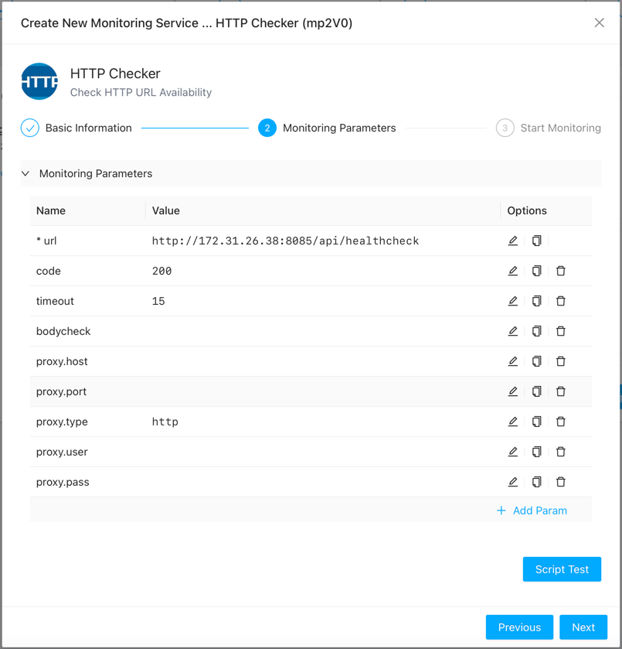Delete the proxy.host parameter
The width and height of the screenshot is (622, 649).
point(561,361)
